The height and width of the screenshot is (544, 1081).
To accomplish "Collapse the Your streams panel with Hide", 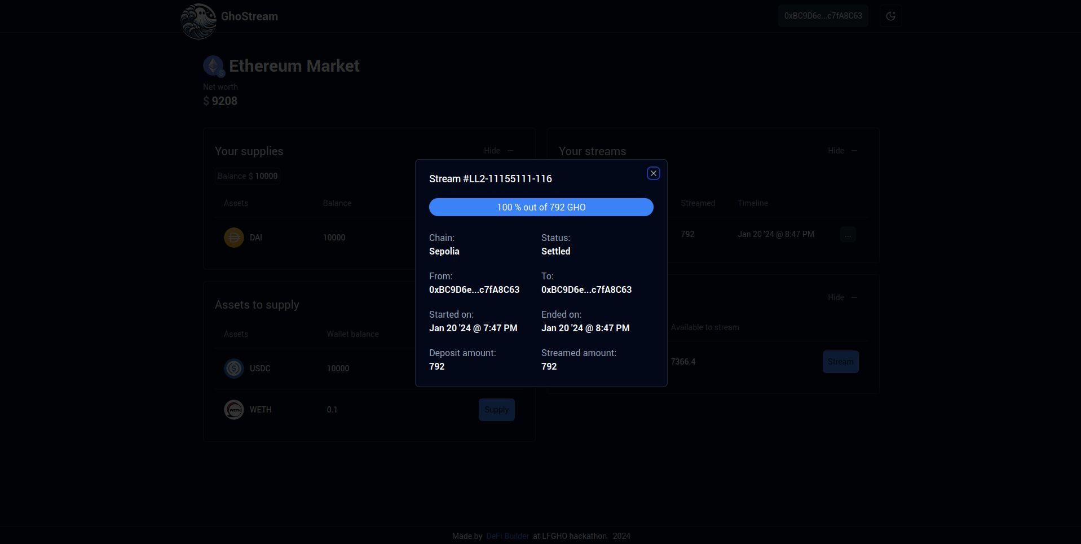I will pyautogui.click(x=842, y=151).
